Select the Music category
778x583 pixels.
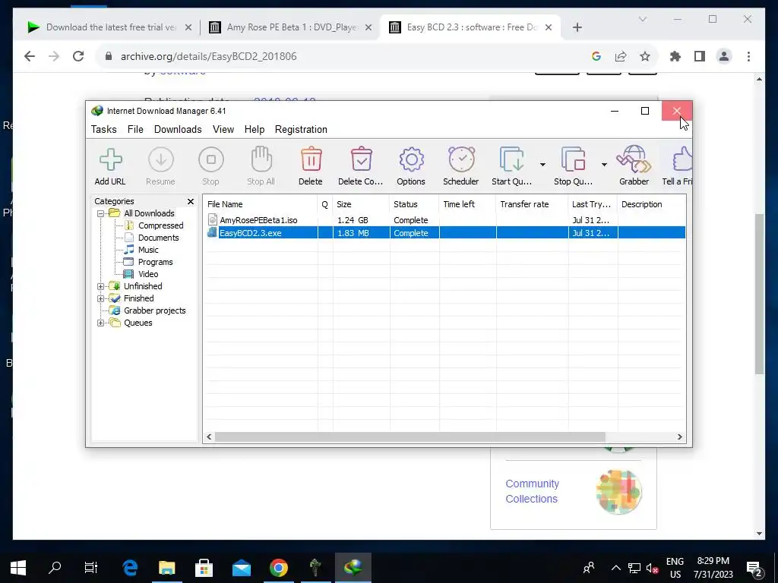[x=148, y=250]
